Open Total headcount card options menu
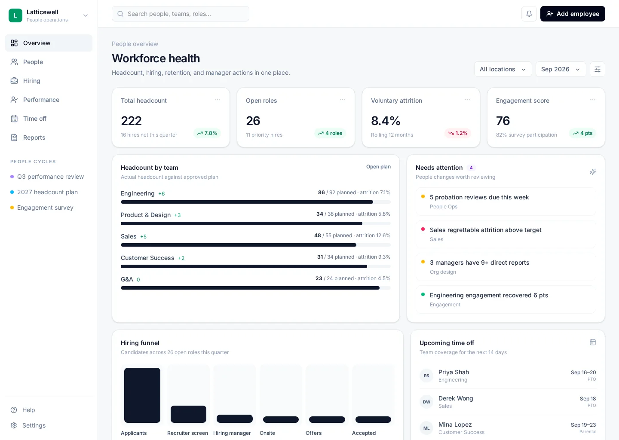The image size is (619, 440). pos(218,100)
